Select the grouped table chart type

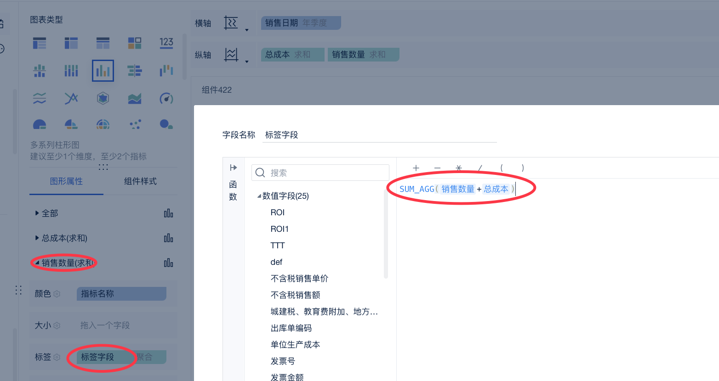40,44
